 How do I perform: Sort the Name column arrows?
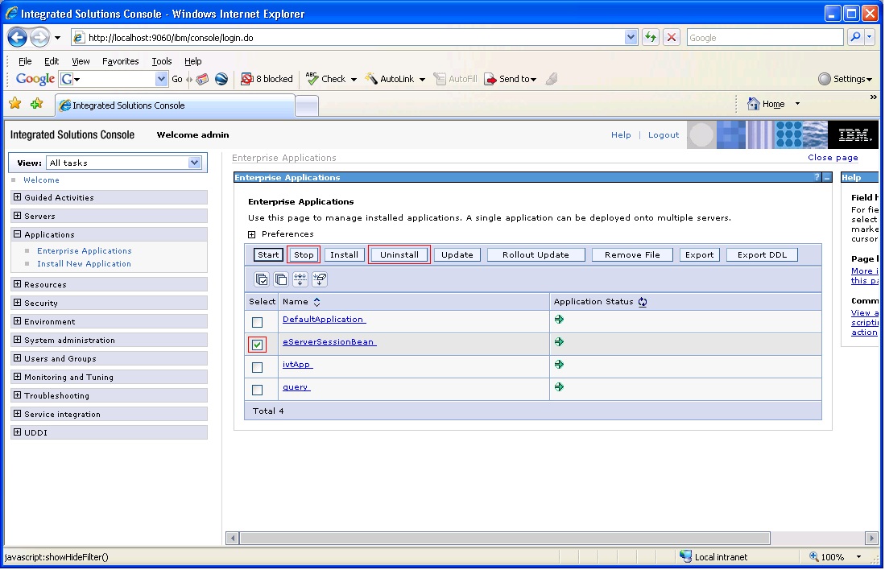point(316,302)
